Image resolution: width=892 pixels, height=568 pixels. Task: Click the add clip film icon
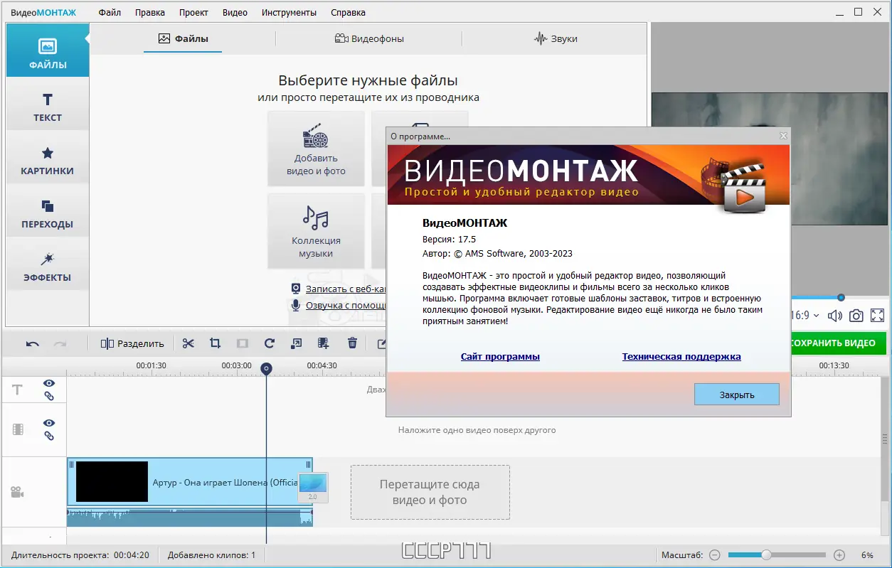(324, 343)
